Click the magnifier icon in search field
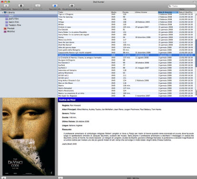The width and height of the screenshot is (197, 179). (x=170, y=6)
